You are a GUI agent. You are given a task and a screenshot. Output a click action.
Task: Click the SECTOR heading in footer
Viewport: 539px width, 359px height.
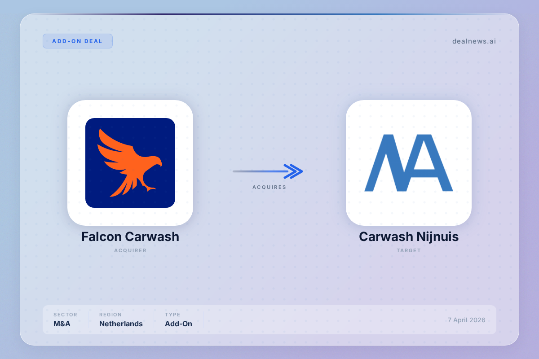tap(65, 315)
